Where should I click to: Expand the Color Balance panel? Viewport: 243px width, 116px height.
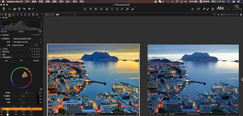click(1, 52)
